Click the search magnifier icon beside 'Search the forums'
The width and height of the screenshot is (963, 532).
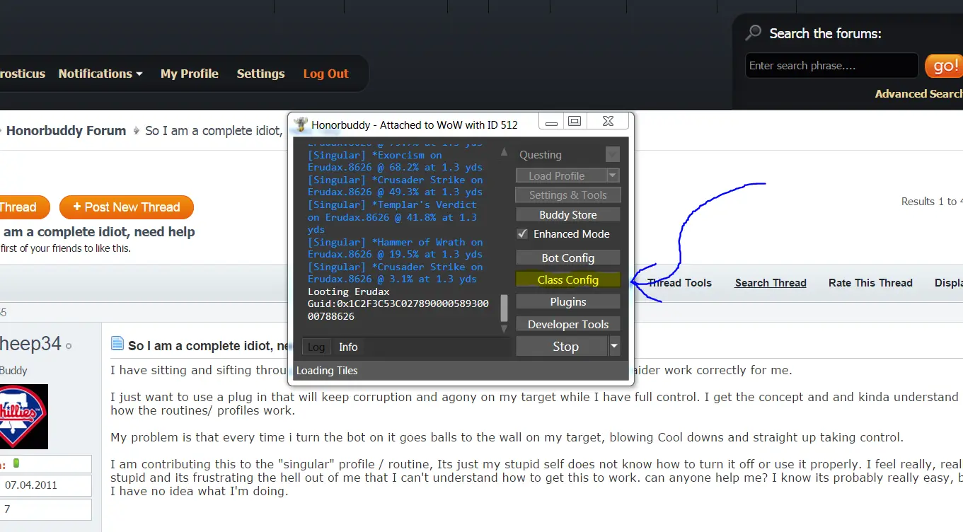coord(754,33)
